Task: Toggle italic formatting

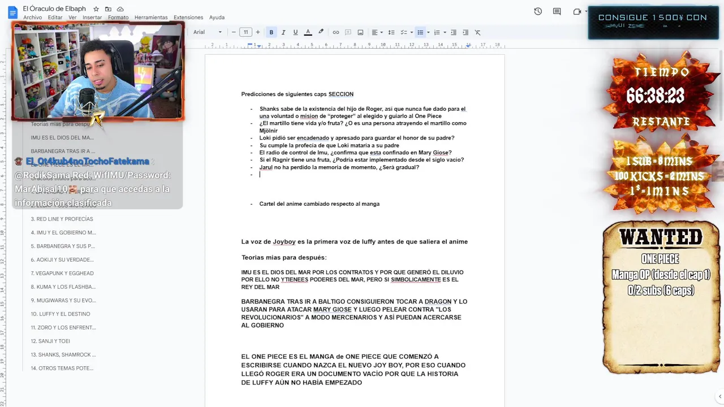Action: tap(283, 32)
